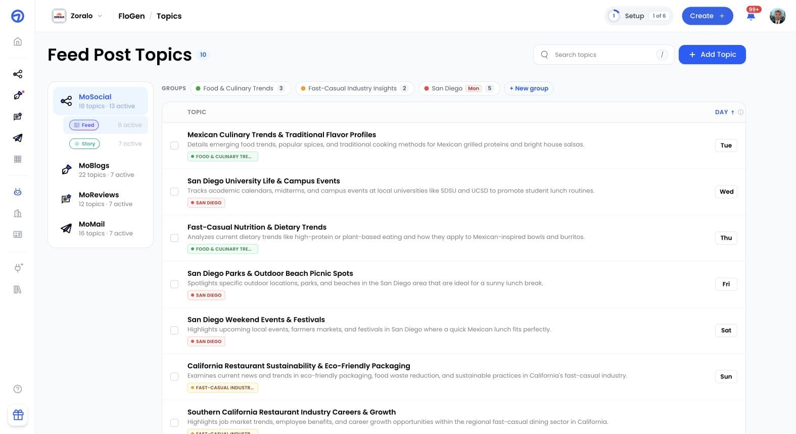Open the notifications bell with 99+ badge
The height and width of the screenshot is (434, 796).
pos(752,15)
